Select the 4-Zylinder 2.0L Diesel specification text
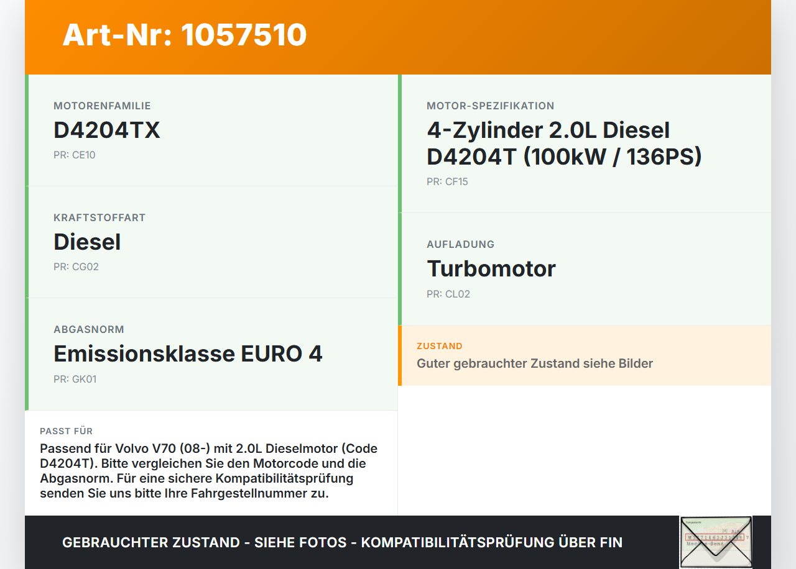 (564, 143)
